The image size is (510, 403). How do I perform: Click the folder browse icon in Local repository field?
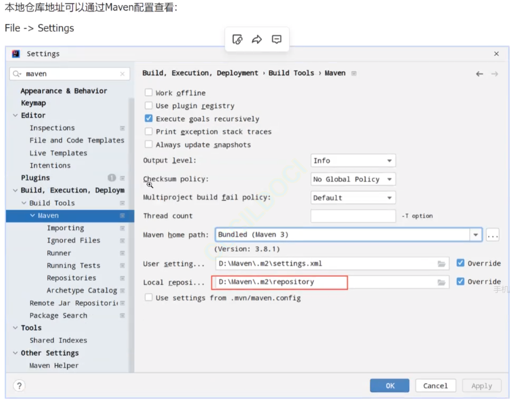tap(441, 282)
